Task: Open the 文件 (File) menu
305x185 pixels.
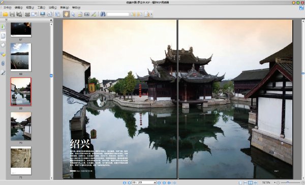Action: coord(7,8)
